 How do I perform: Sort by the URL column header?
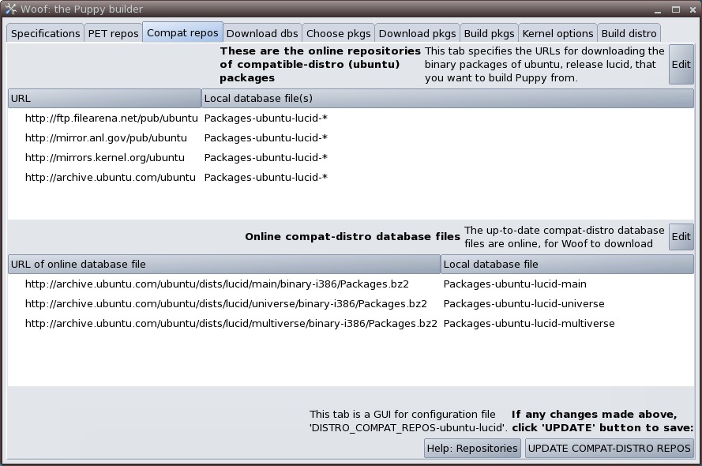pyautogui.click(x=104, y=98)
